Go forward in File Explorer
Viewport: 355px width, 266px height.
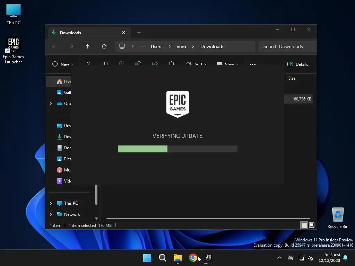tap(71, 46)
